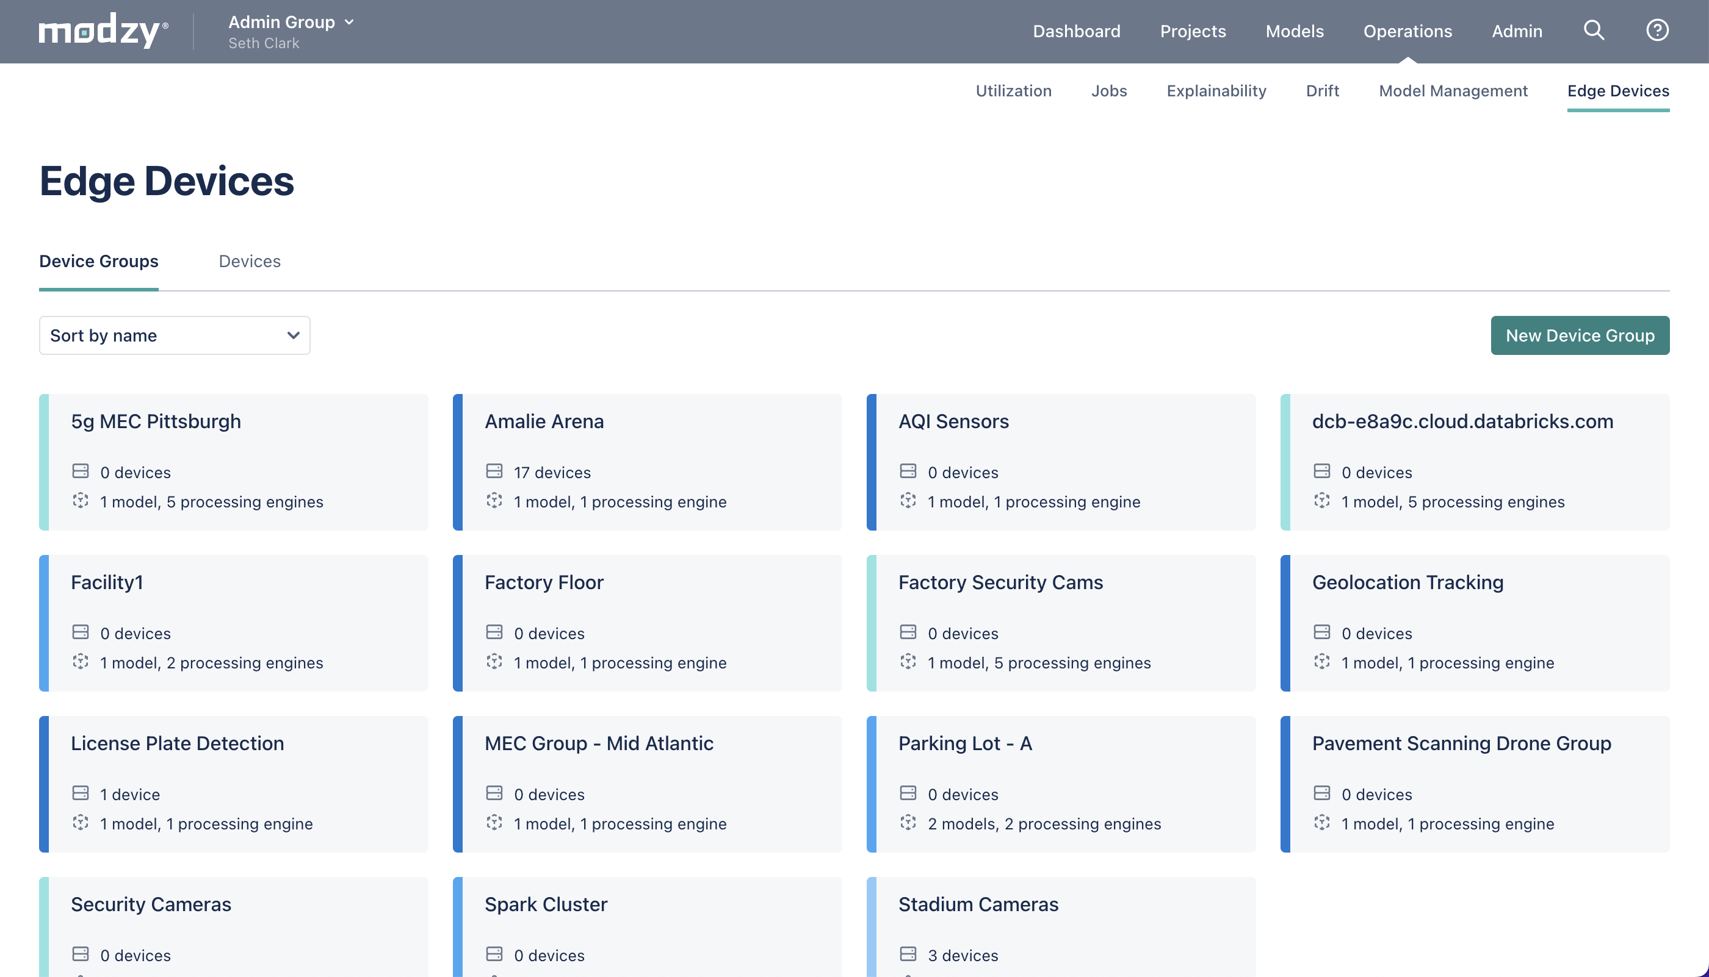Click the modzy logo
The image size is (1709, 977).
pos(103,31)
